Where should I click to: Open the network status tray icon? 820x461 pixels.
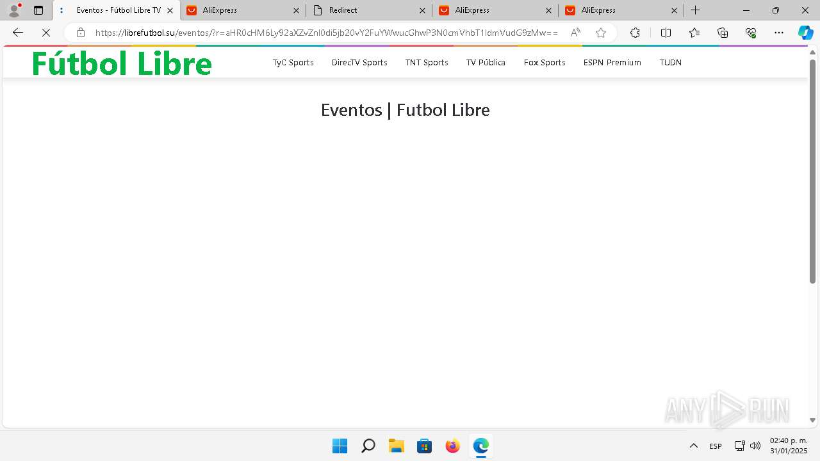pos(739,446)
